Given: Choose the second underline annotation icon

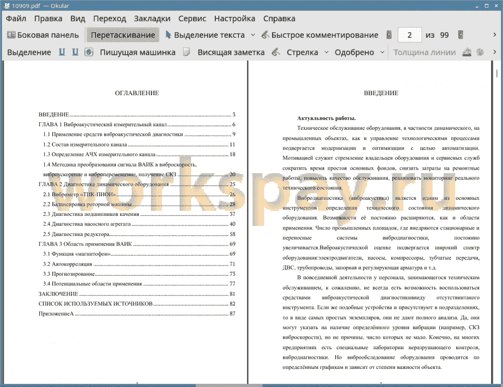Looking at the screenshot, I should click(75, 52).
